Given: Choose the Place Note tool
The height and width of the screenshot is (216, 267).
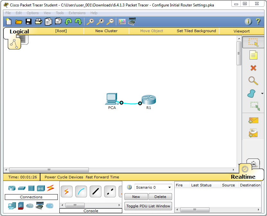Looking at the screenshot, I should tap(254, 55).
